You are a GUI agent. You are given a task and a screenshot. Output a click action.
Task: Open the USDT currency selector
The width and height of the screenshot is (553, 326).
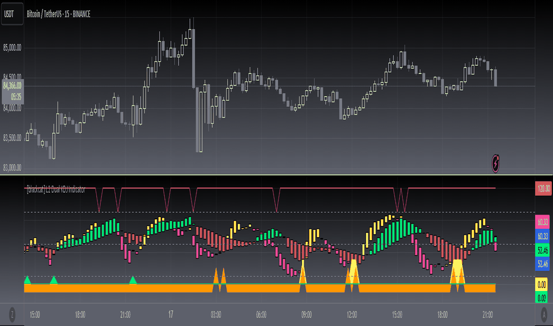pos(12,14)
